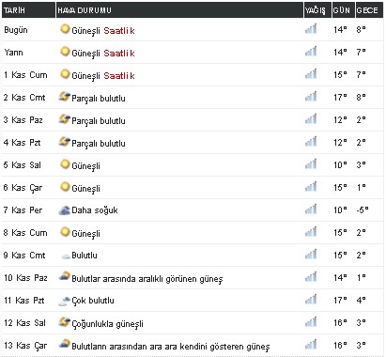Click the precipitation bars icon for 9 Kas Cmt

311,255
